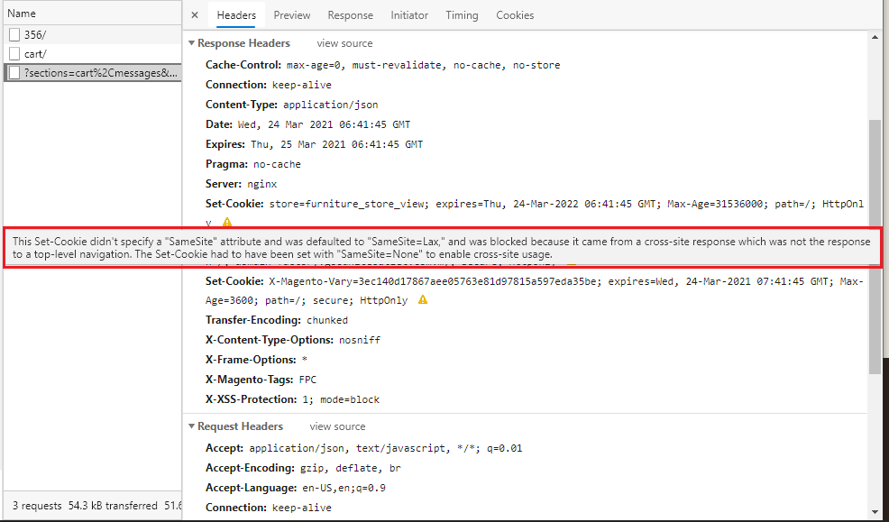889x522 pixels.
Task: Open the Timing tab
Action: (x=462, y=15)
